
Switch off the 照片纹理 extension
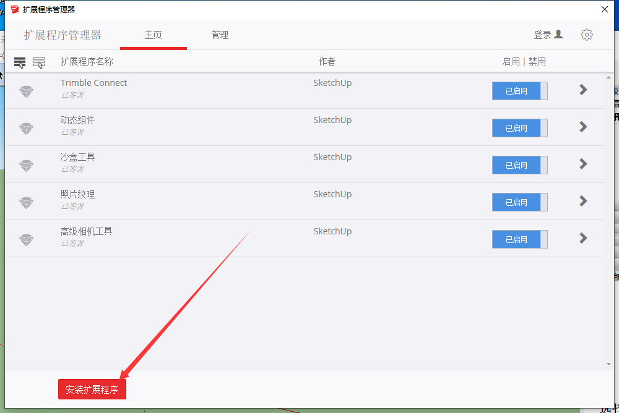click(x=519, y=202)
